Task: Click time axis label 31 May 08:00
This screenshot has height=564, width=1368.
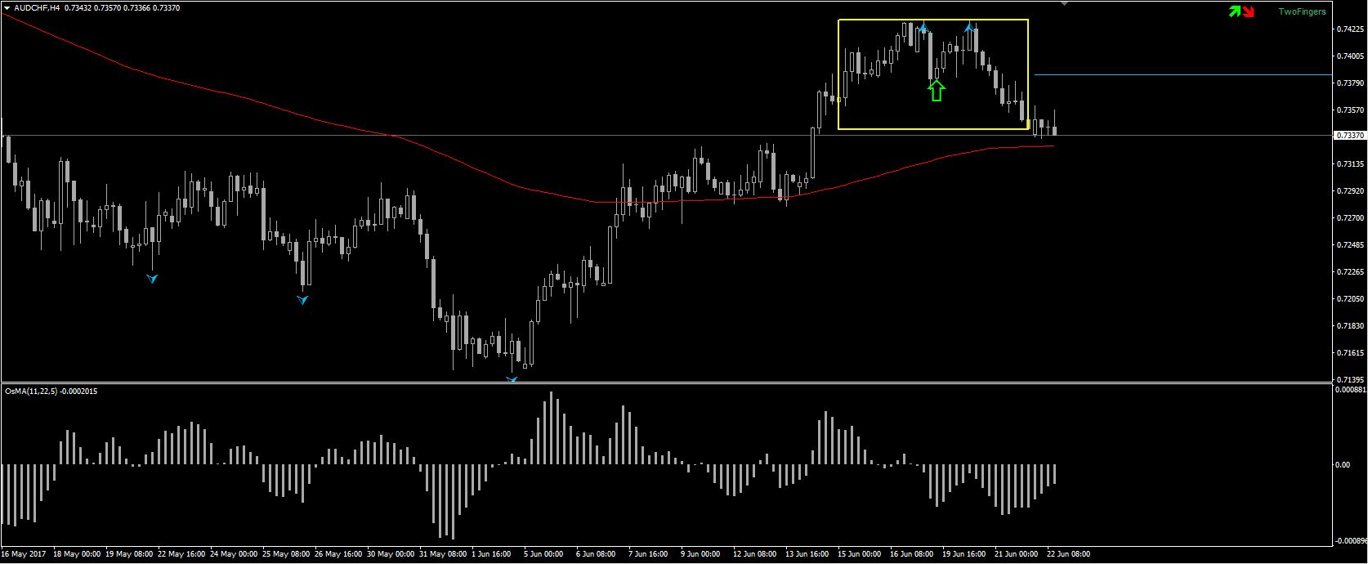Action: [x=442, y=554]
